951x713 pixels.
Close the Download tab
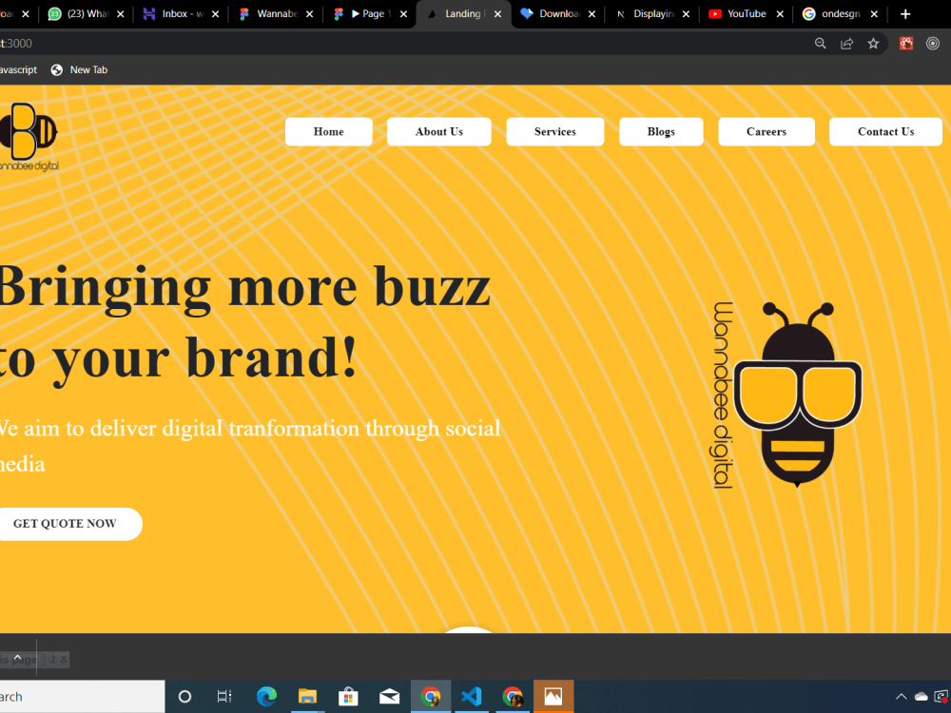click(x=592, y=14)
